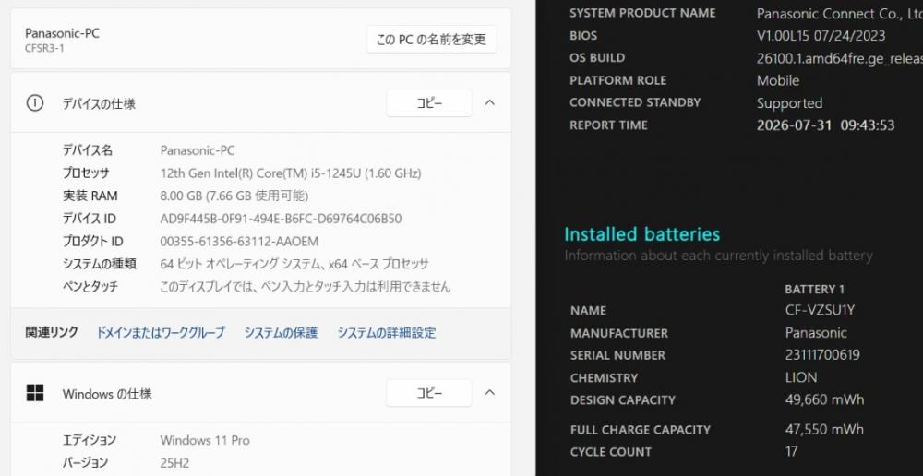Select the エディション label
This screenshot has width=923, height=476.
click(90, 440)
